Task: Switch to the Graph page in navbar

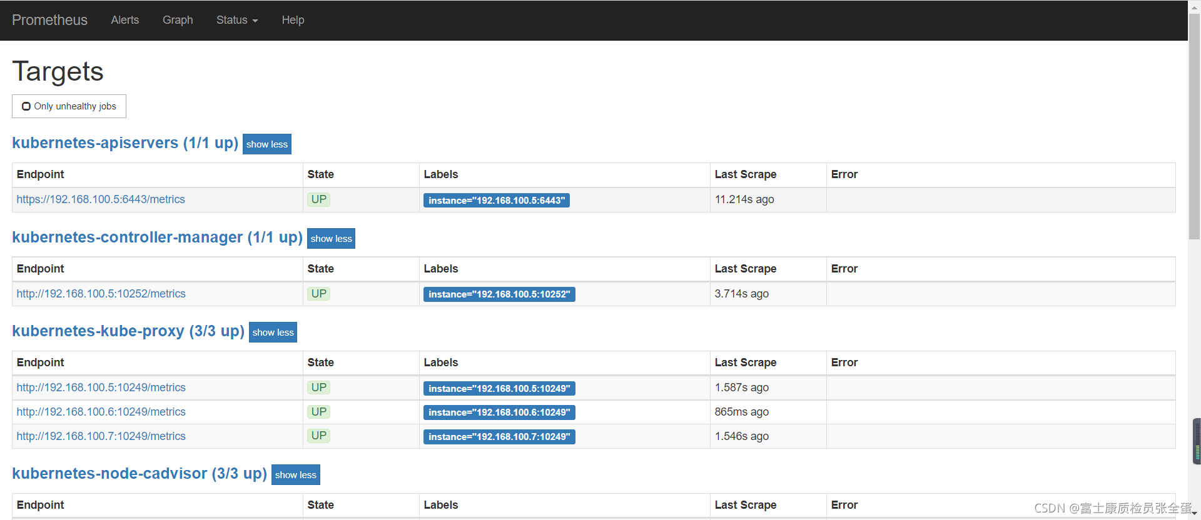Action: (x=178, y=20)
